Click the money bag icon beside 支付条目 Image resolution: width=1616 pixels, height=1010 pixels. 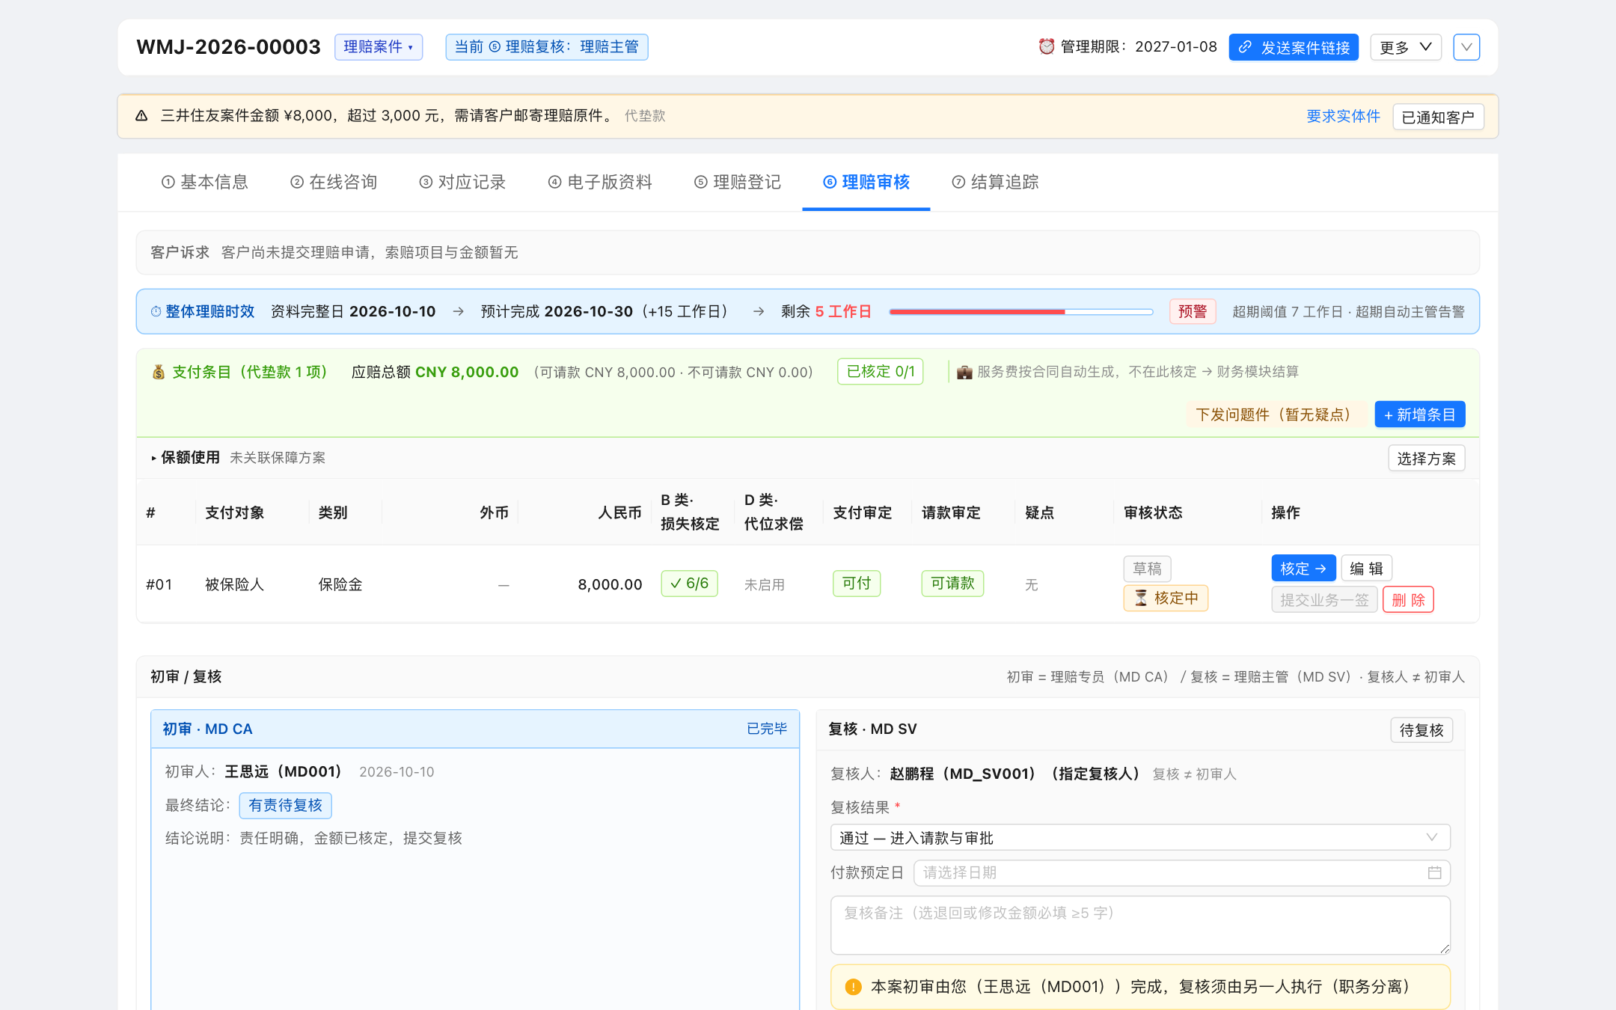(159, 372)
